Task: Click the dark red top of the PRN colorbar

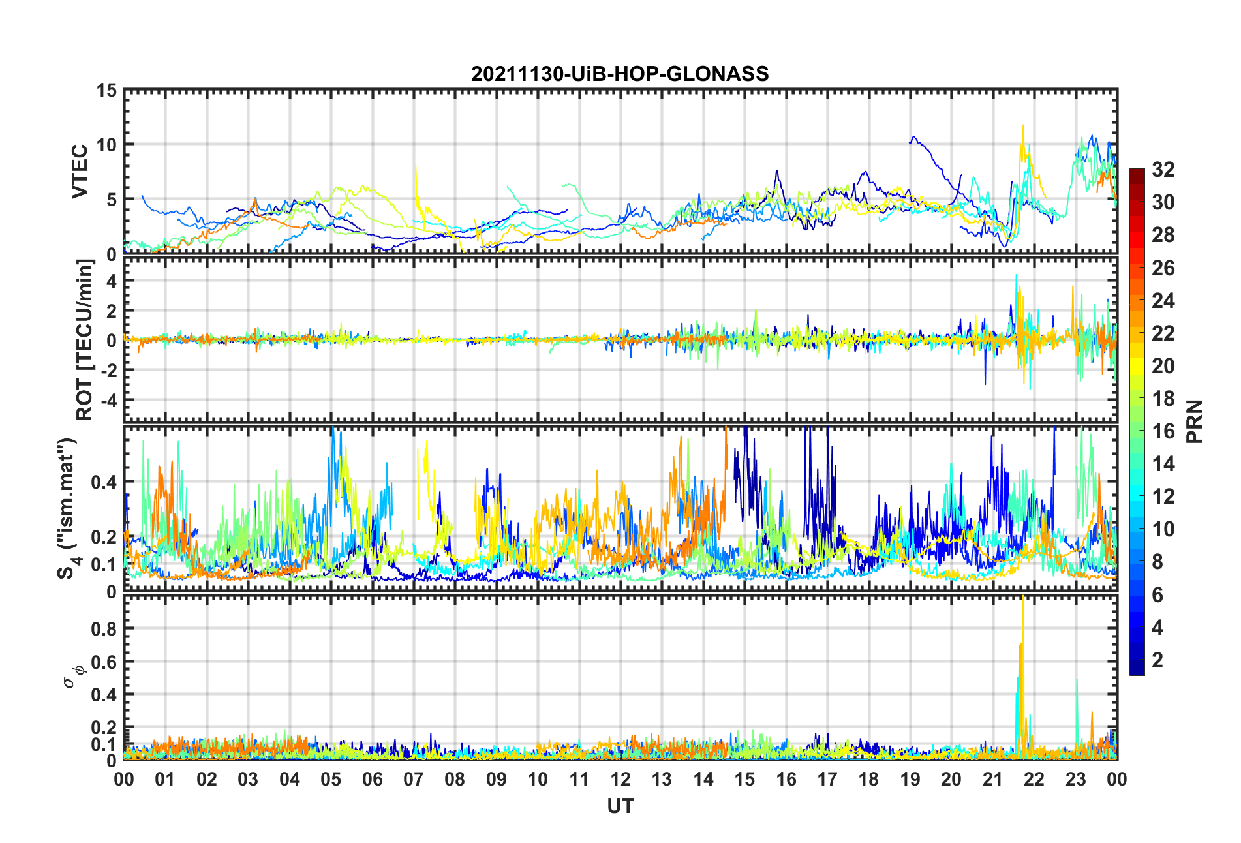Action: click(x=1137, y=174)
